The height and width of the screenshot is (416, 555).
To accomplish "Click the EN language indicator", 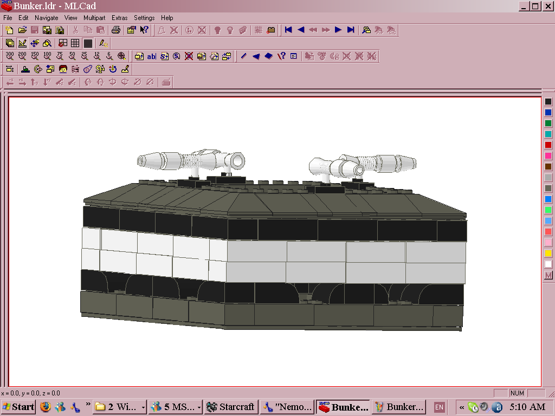I will point(439,407).
